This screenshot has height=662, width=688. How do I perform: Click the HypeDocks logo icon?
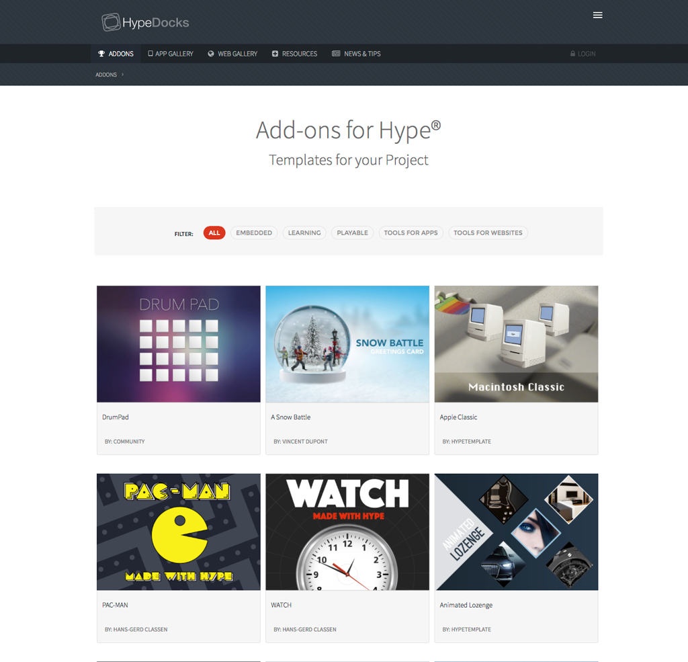[x=110, y=22]
